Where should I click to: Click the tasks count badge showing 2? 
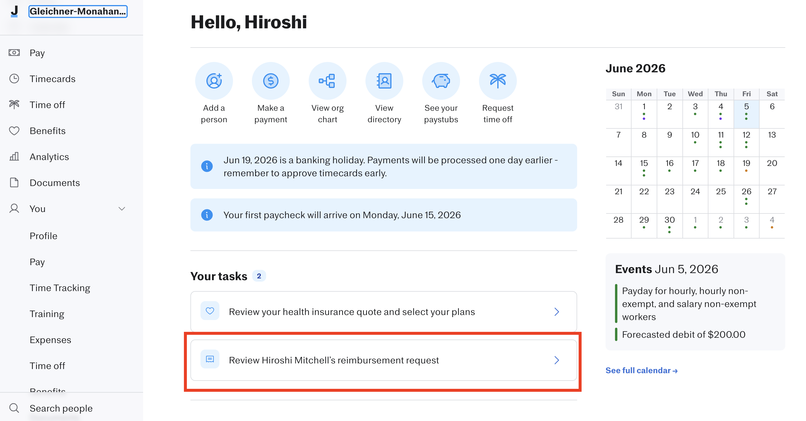[259, 276]
